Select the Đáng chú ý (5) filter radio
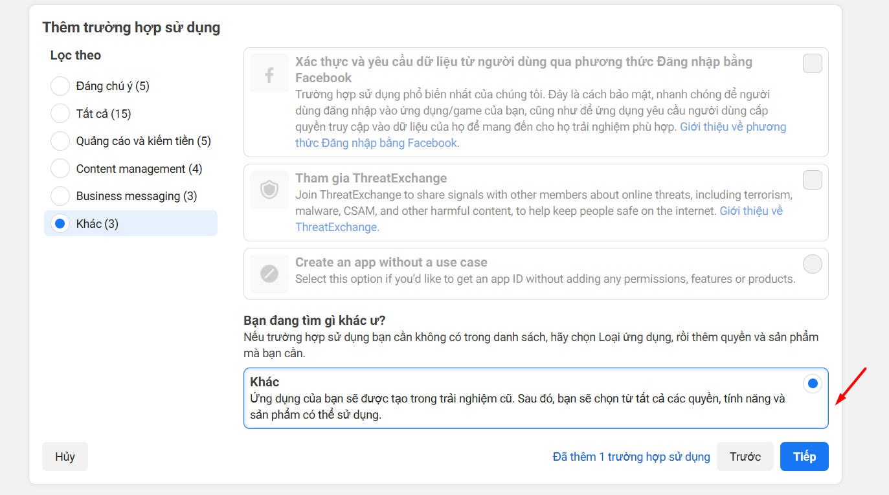 point(60,86)
